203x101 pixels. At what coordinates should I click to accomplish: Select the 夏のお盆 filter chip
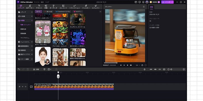48,12
